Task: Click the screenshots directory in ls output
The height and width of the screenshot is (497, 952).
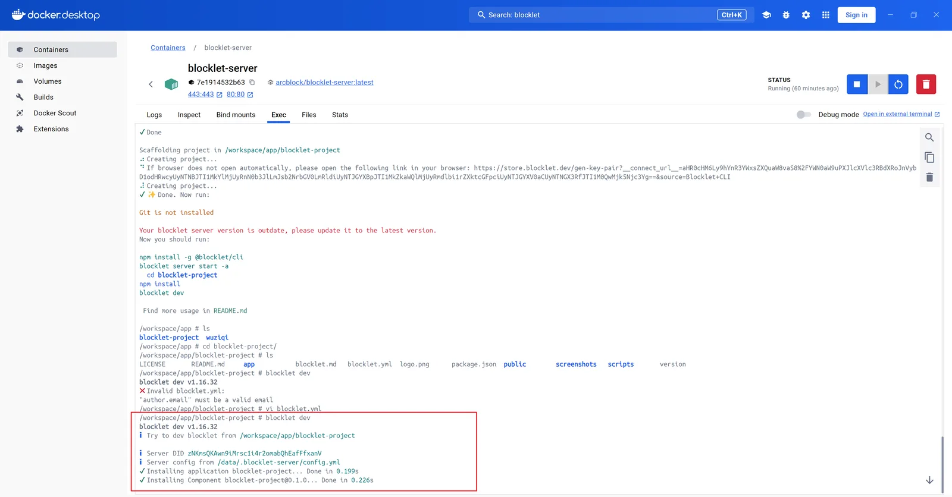Action: coord(576,364)
